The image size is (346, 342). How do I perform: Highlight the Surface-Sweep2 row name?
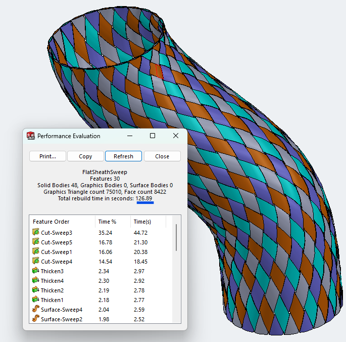coord(61,319)
